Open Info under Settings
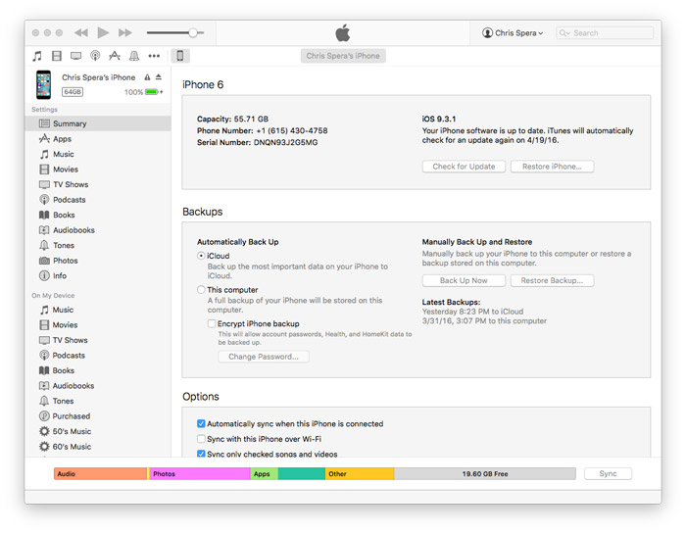This screenshot has height=533, width=686. 98,276
